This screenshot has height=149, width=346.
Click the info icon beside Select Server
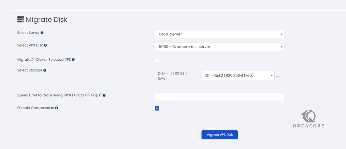click(42, 33)
